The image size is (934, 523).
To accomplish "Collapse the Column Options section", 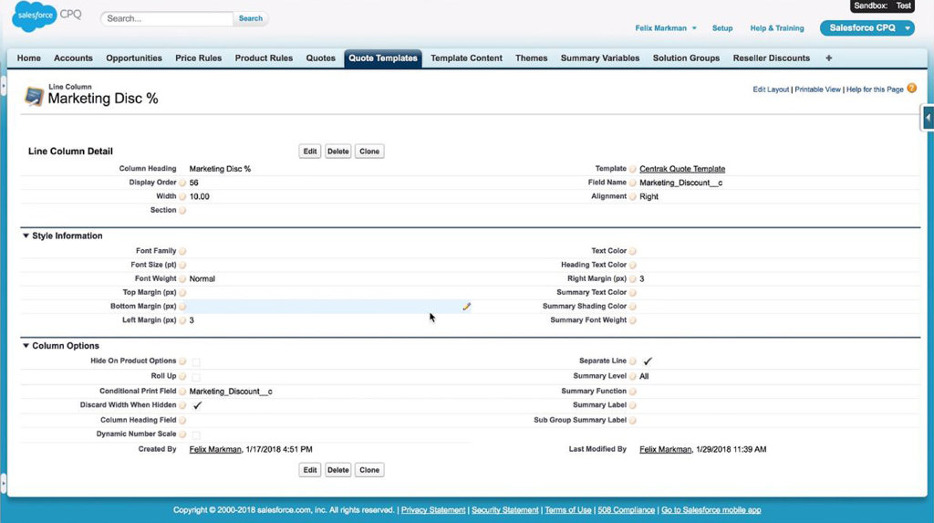I will [x=26, y=345].
